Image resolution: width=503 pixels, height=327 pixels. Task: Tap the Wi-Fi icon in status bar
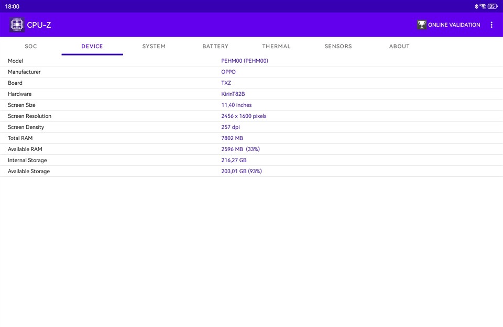pyautogui.click(x=483, y=6)
